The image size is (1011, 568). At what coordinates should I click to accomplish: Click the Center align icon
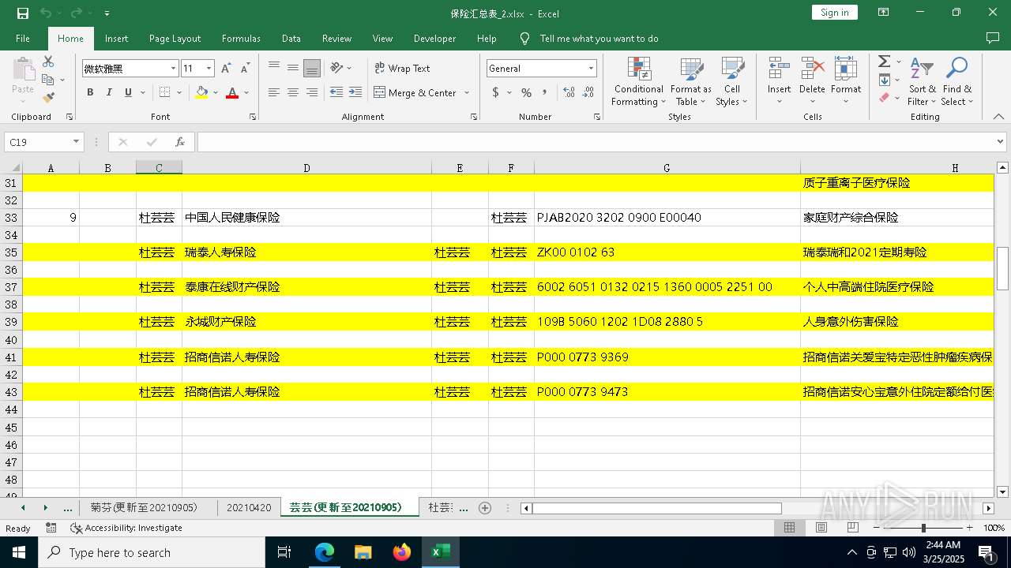click(293, 92)
